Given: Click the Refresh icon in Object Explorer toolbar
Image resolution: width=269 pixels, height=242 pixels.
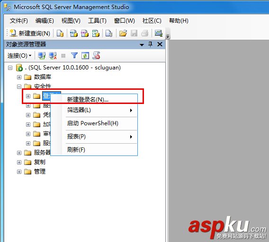Looking at the screenshot, I should click(x=85, y=55).
